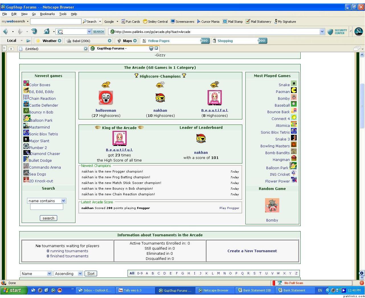Viewport: 365px width, 298px height.
Task: Open the Ascending sort order dropdown
Action: point(80,274)
